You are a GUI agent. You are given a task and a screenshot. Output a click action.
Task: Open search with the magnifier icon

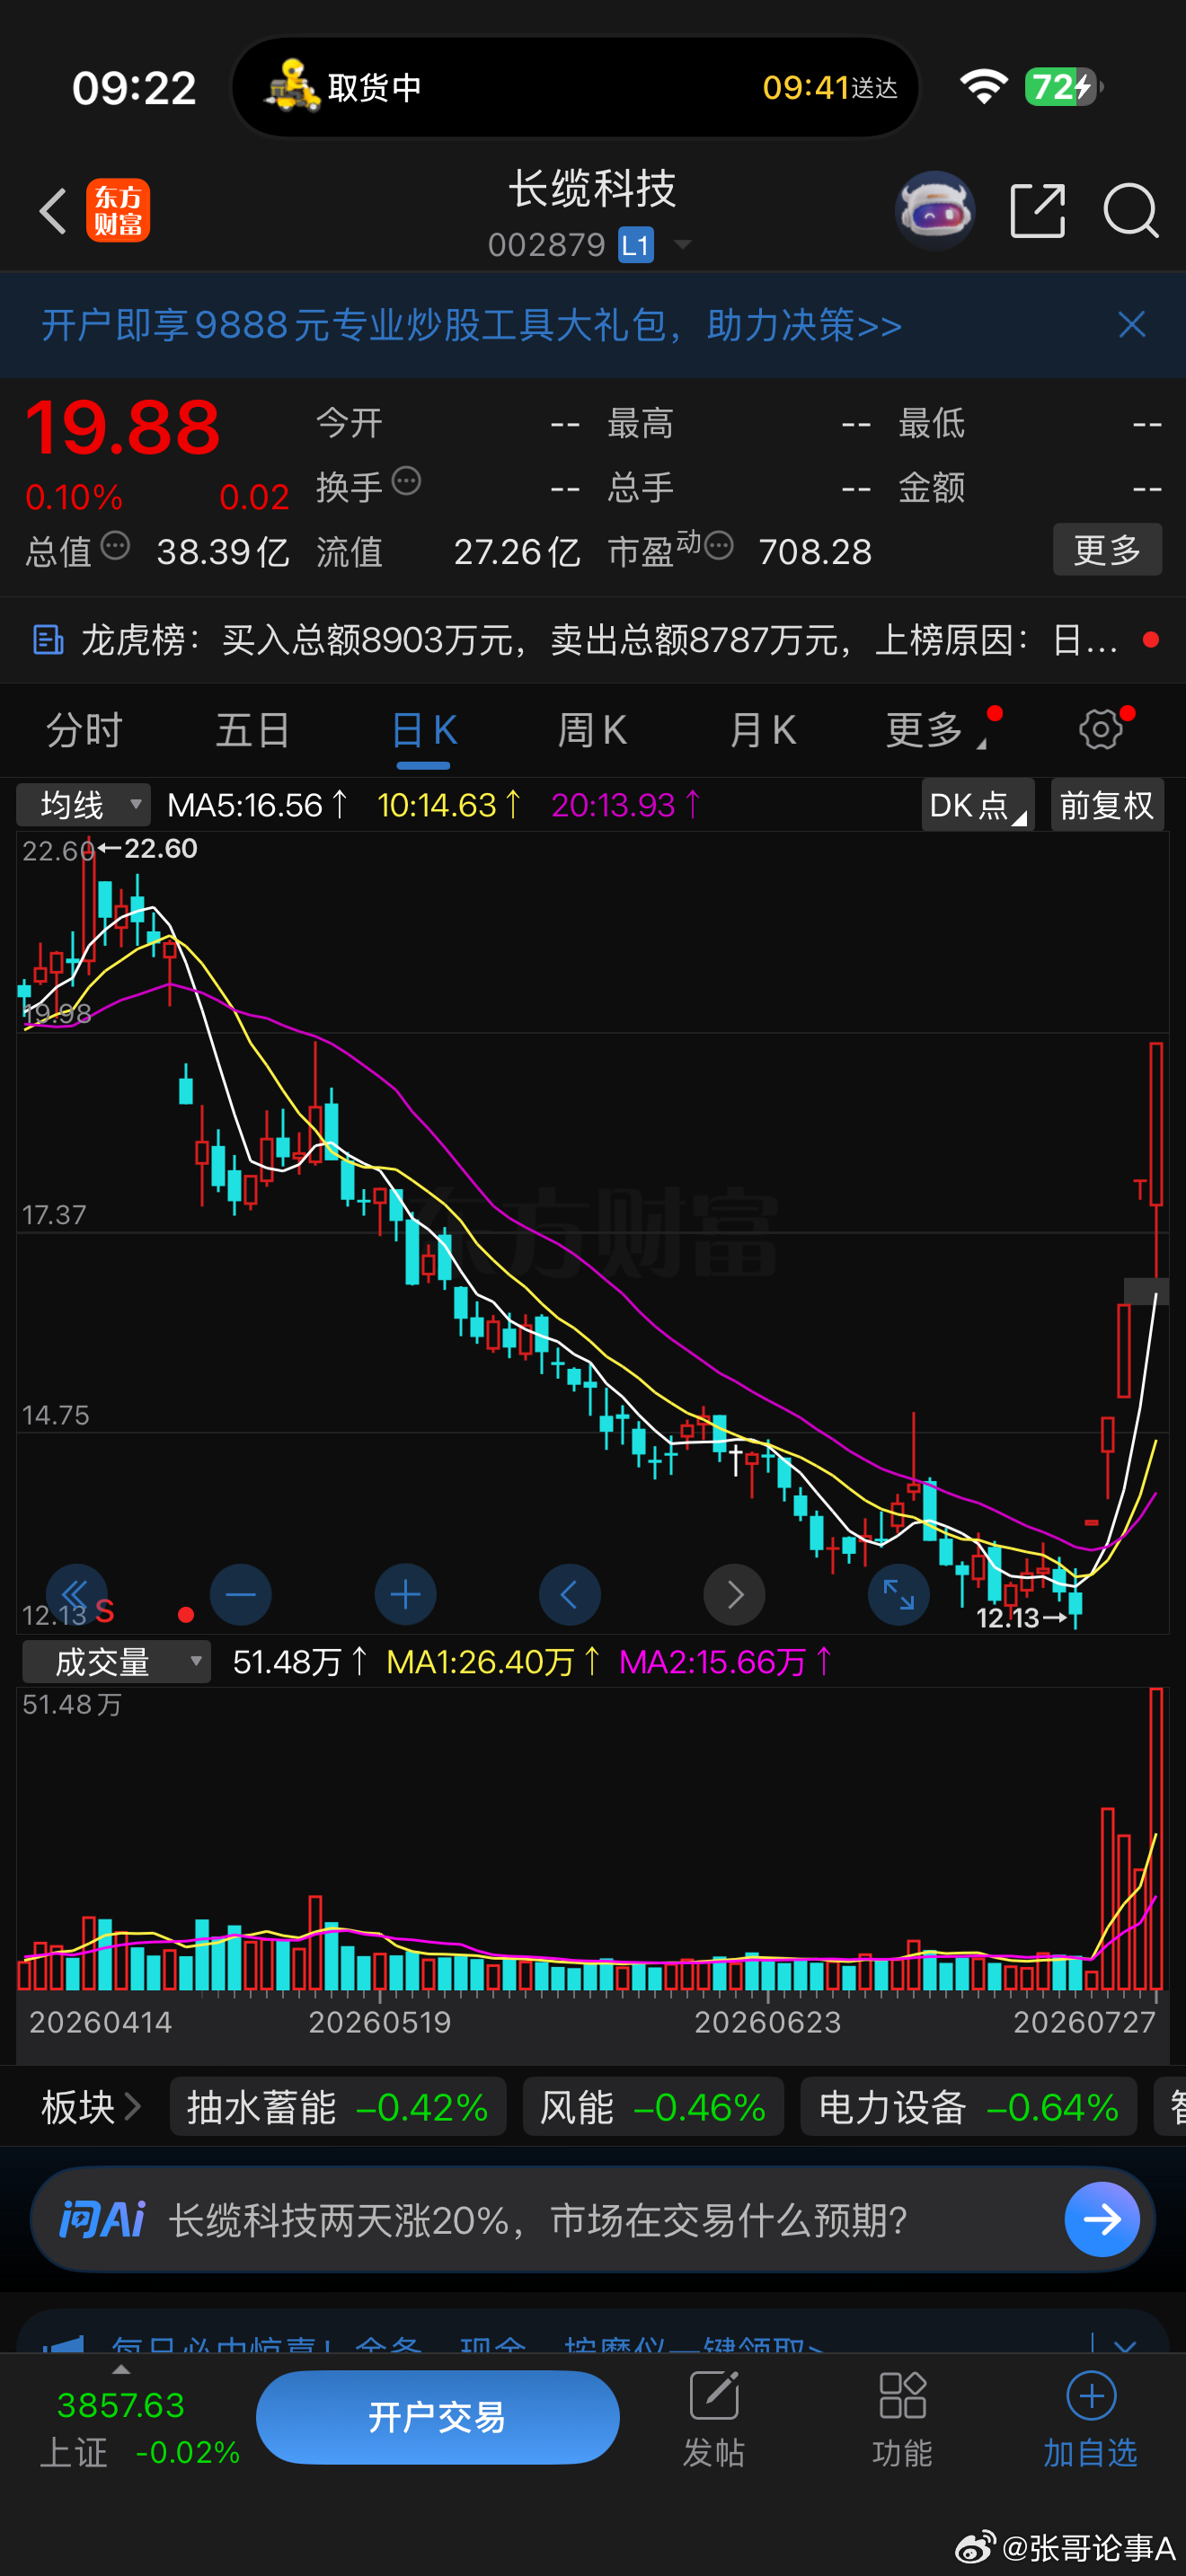point(1130,210)
